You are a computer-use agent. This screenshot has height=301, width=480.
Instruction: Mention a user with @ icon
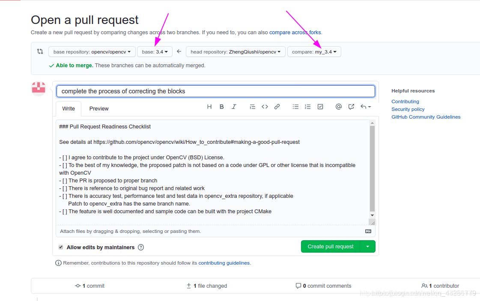click(x=339, y=107)
